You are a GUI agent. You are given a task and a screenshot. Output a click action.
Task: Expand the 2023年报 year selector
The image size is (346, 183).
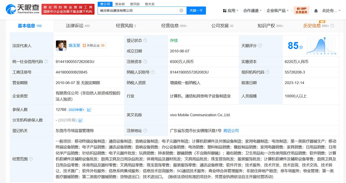coord(76,110)
